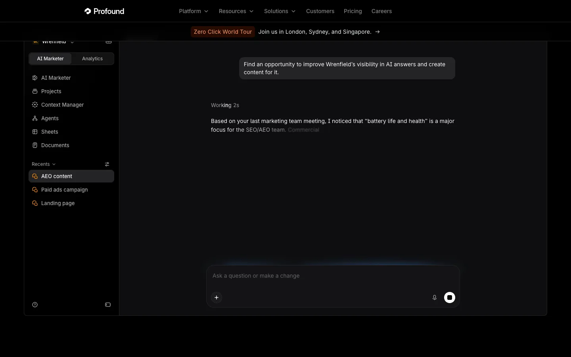Click the Zero Click World Tour badge
The image size is (571, 357).
223,32
